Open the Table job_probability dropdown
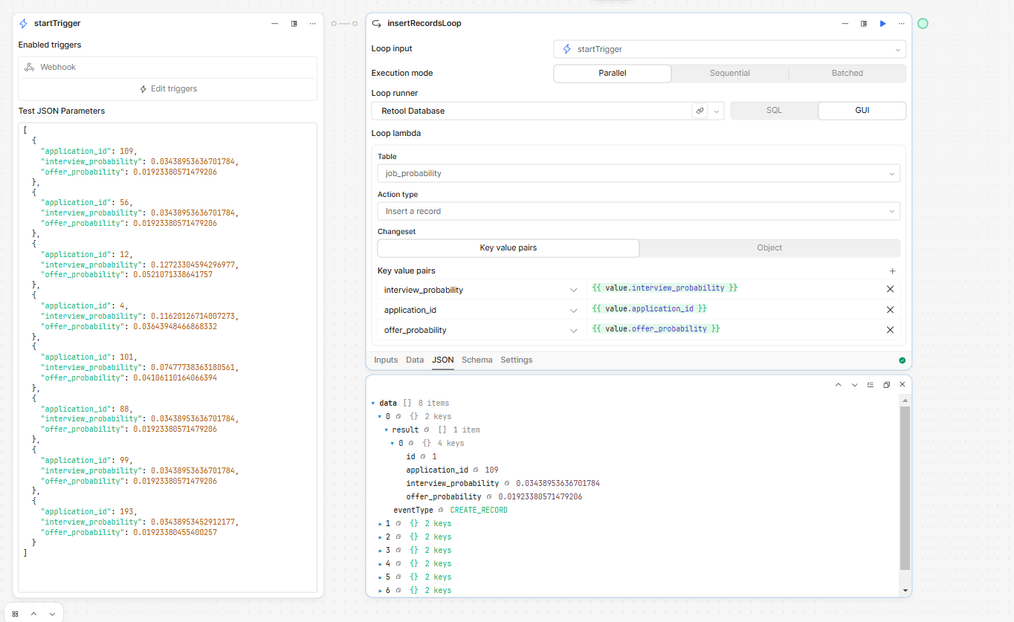The image size is (1014, 622). click(639, 173)
